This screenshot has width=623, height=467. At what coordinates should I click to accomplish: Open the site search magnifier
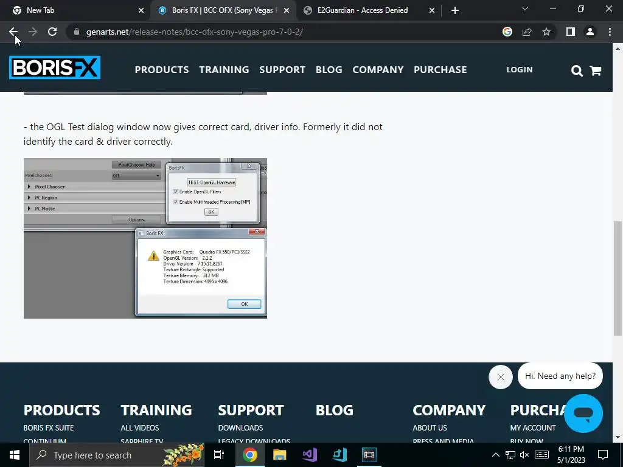pos(577,71)
